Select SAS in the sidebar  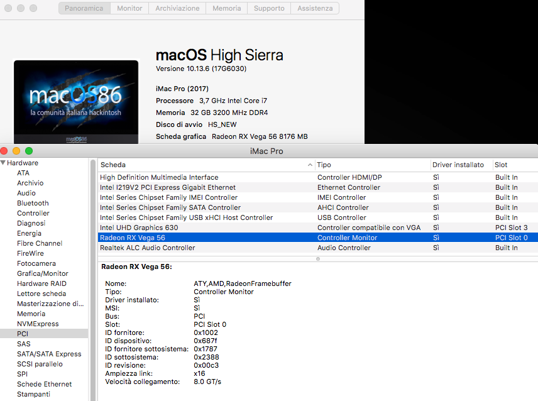point(24,344)
